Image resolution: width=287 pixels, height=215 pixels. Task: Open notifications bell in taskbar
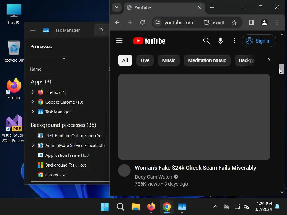(277, 207)
